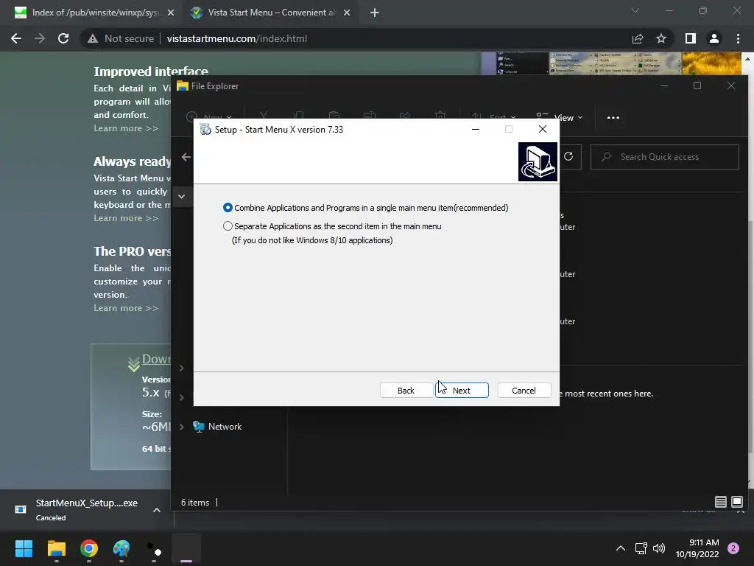Click the Setup title bar app icon
The width and height of the screenshot is (754, 566).
pos(205,130)
